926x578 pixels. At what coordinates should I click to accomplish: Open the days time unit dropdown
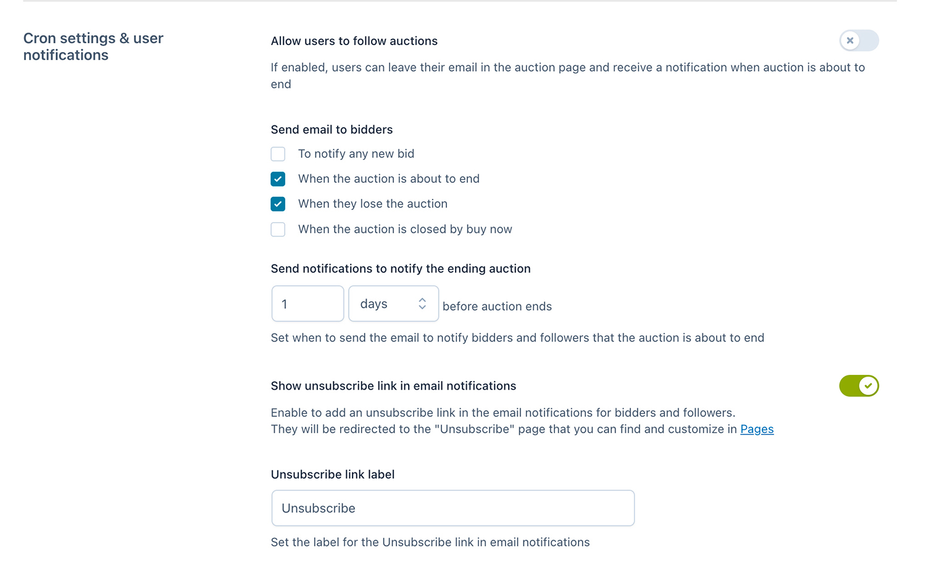(x=393, y=304)
